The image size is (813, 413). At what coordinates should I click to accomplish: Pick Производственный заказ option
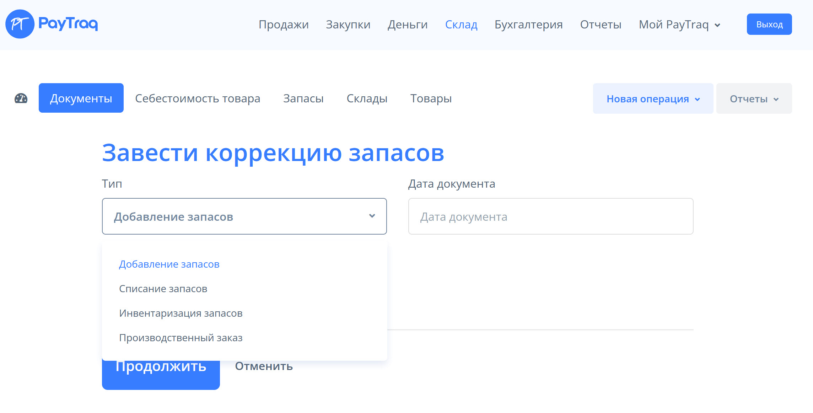pos(181,338)
